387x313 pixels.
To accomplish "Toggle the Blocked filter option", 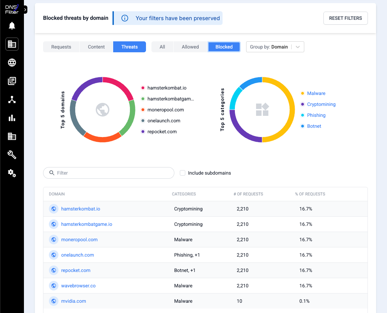I will (224, 47).
